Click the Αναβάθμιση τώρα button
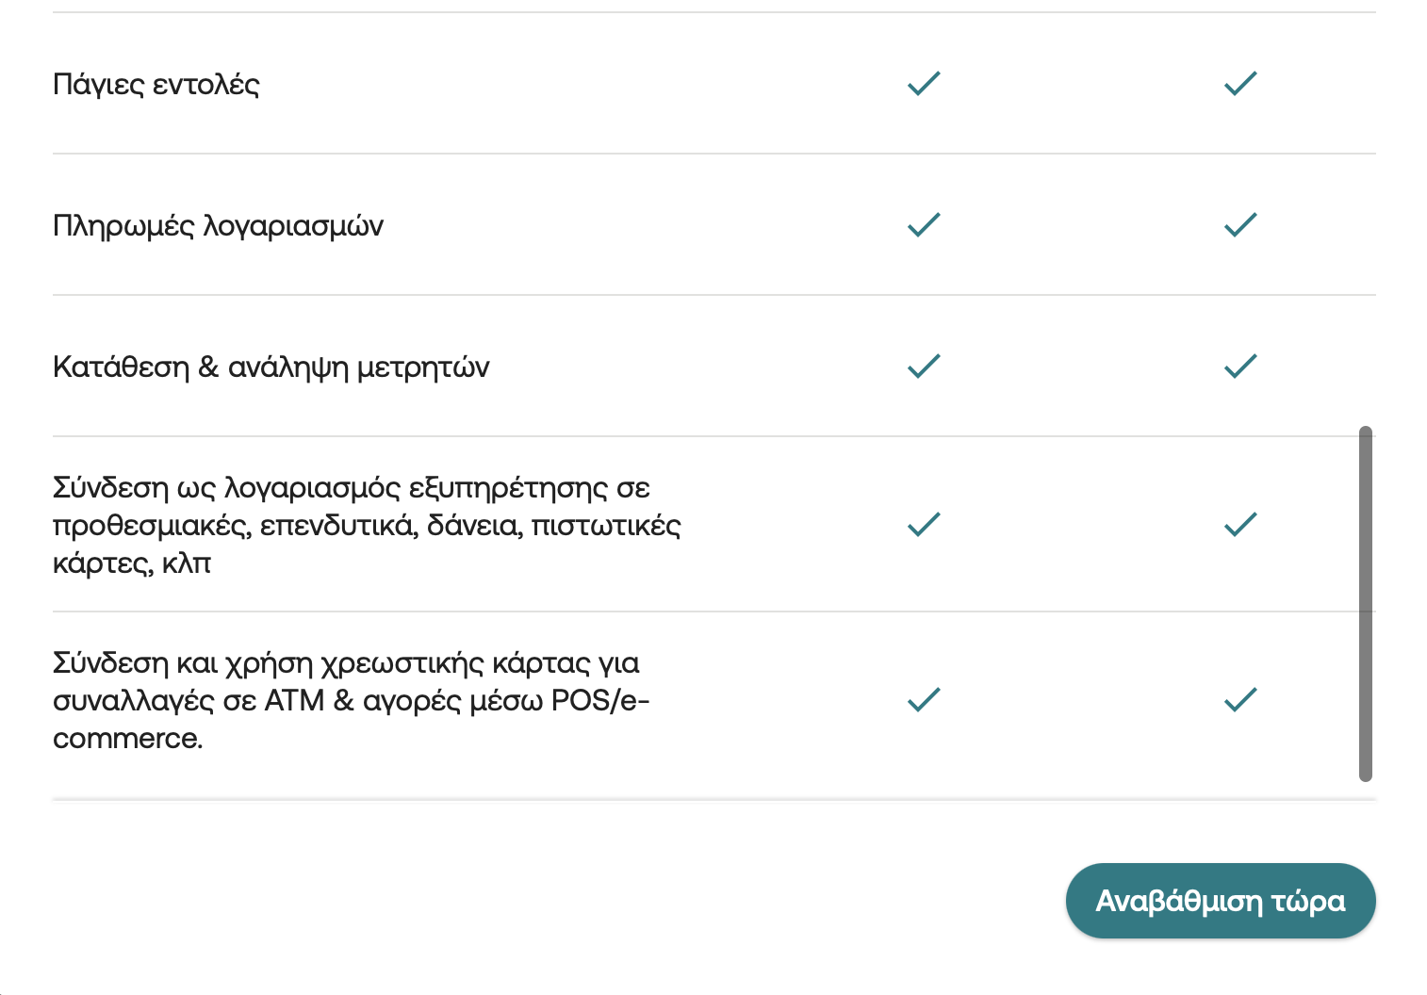 tap(1221, 901)
